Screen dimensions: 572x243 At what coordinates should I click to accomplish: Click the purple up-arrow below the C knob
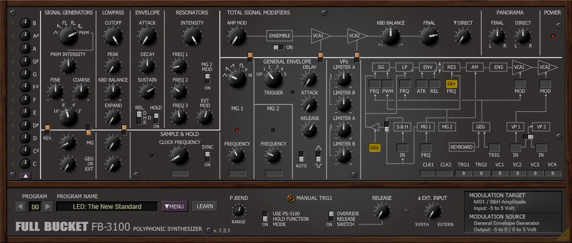click(26, 176)
